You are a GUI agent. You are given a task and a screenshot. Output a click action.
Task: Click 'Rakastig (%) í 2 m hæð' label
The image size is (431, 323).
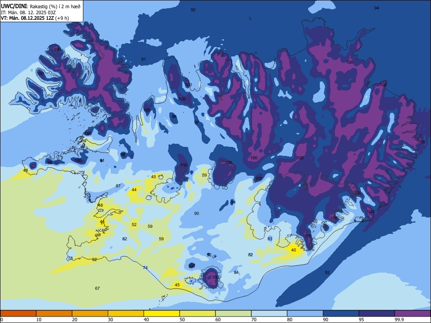click(55, 6)
